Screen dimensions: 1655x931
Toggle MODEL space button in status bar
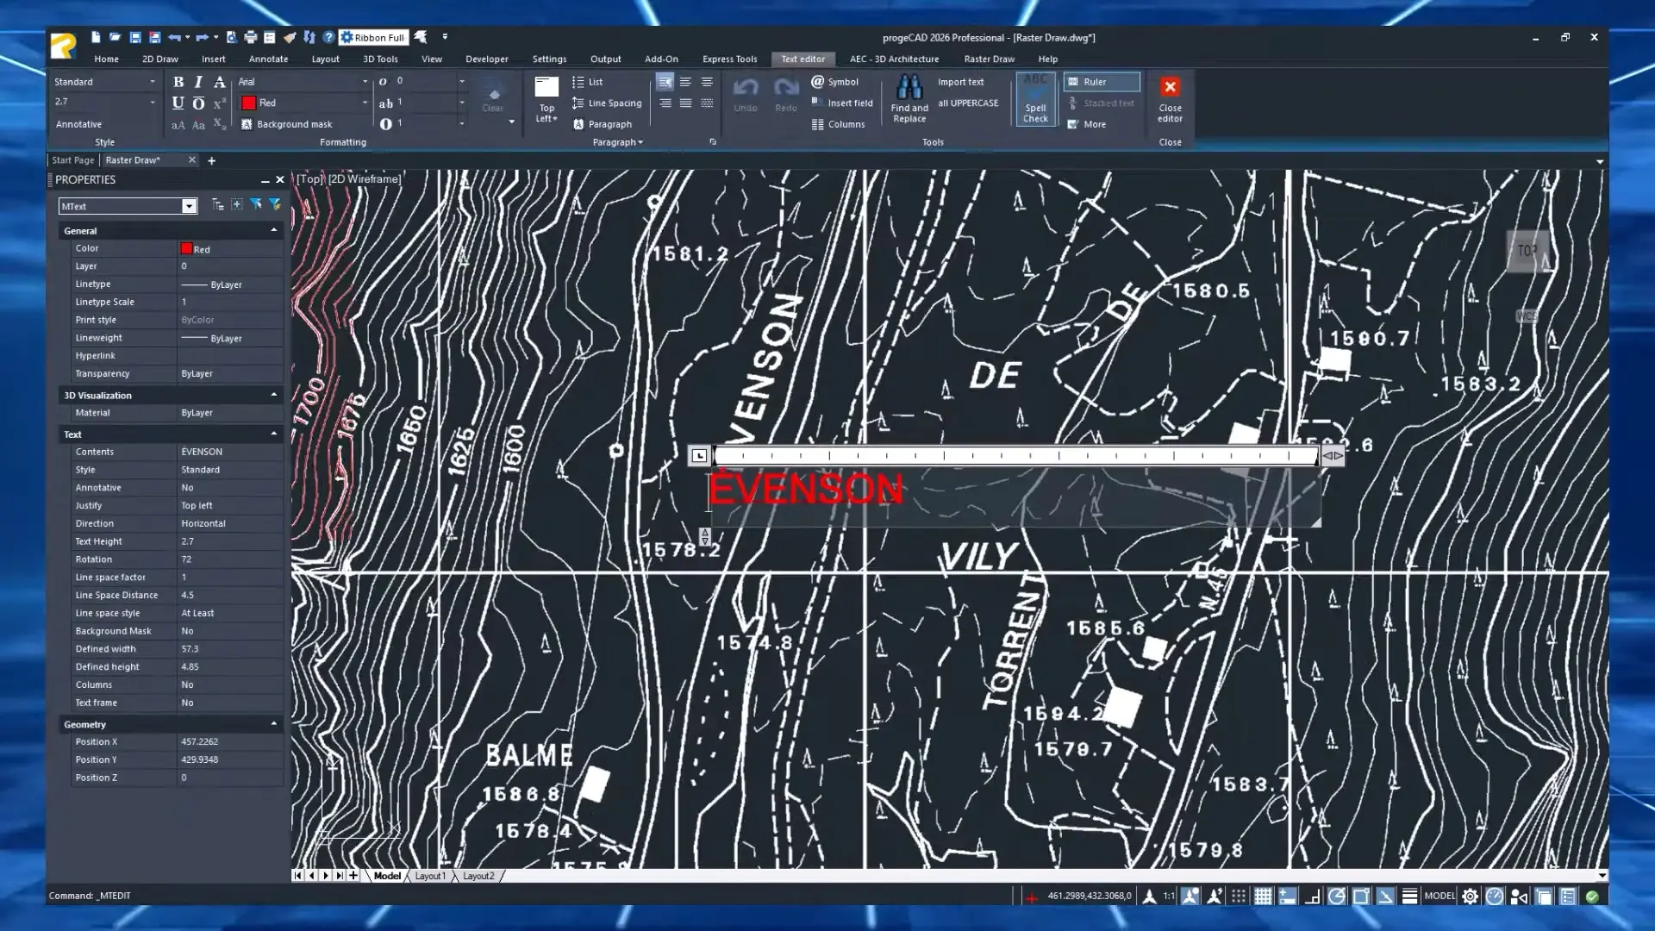[1440, 897]
